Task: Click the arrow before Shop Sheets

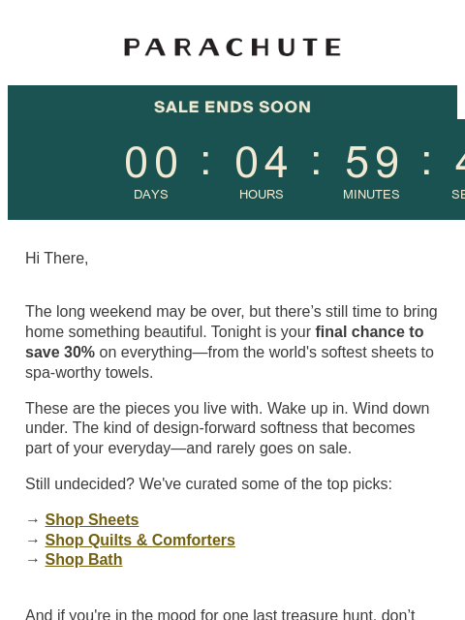Action: click(x=32, y=520)
